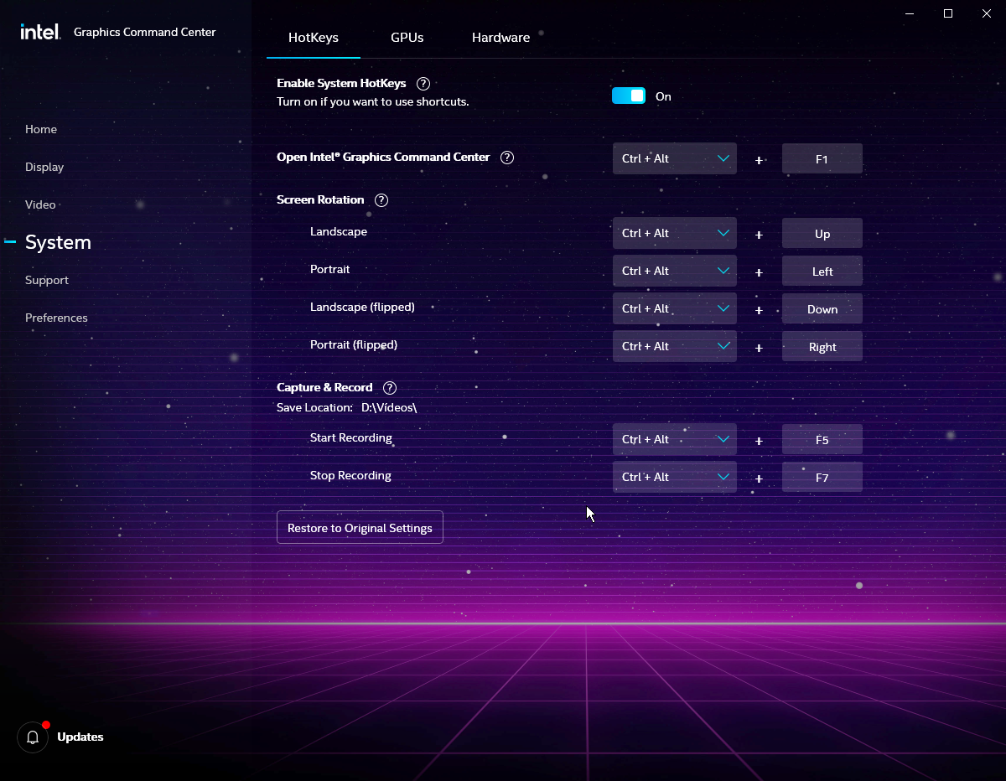View the Screen Rotation help tooltip icon
The height and width of the screenshot is (781, 1006).
[381, 200]
